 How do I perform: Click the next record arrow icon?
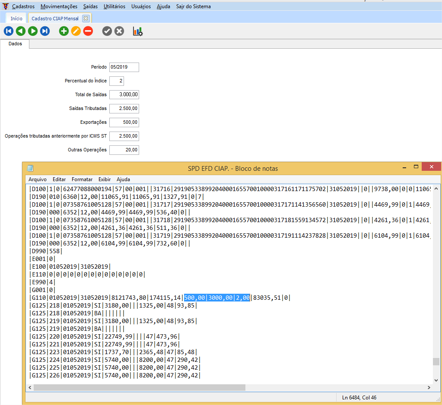pyautogui.click(x=32, y=31)
